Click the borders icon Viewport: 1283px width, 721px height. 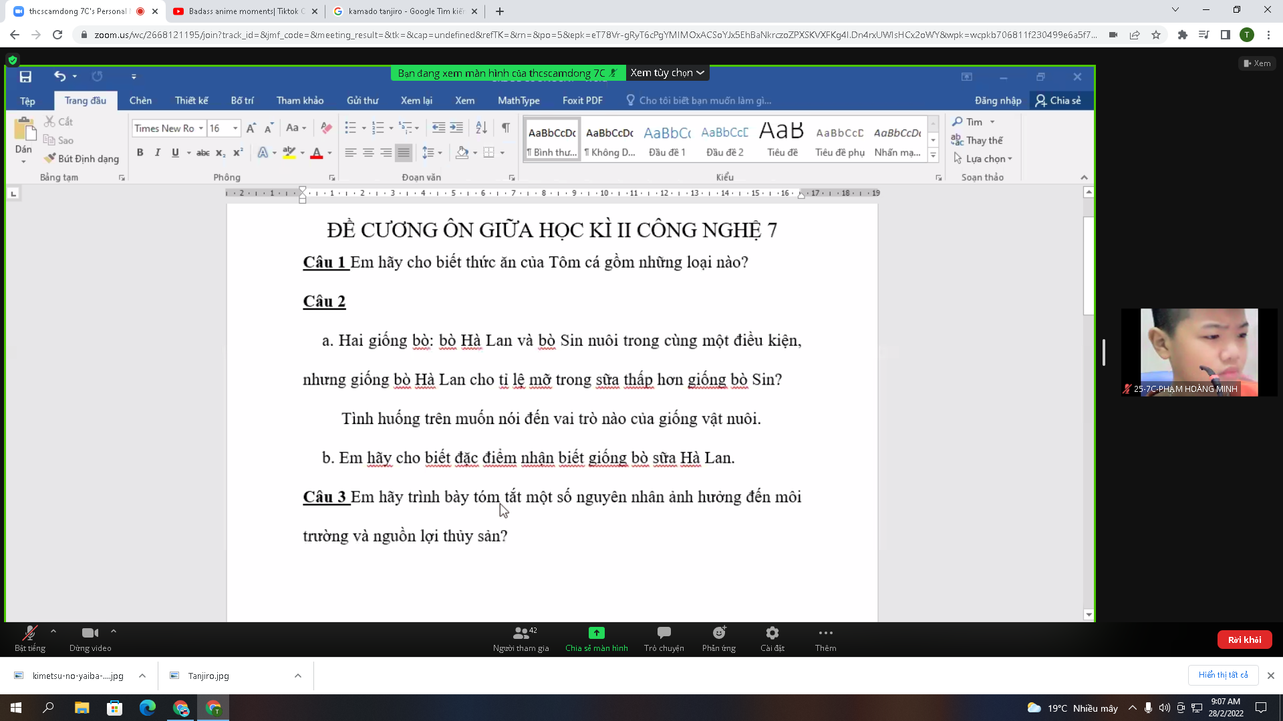point(489,153)
